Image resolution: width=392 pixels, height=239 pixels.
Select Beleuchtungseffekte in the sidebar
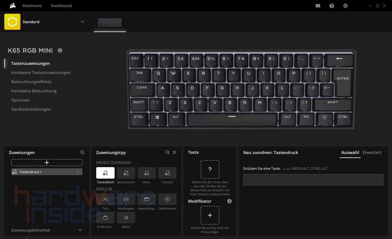coord(31,82)
